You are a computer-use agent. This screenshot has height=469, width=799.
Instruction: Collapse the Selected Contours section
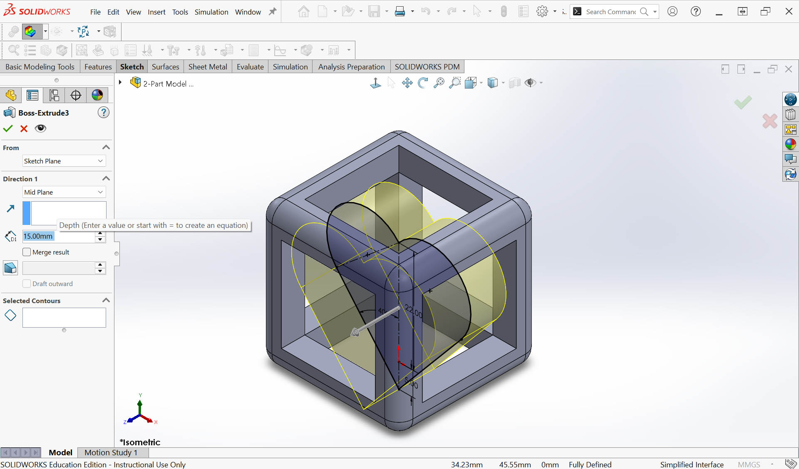coord(106,300)
